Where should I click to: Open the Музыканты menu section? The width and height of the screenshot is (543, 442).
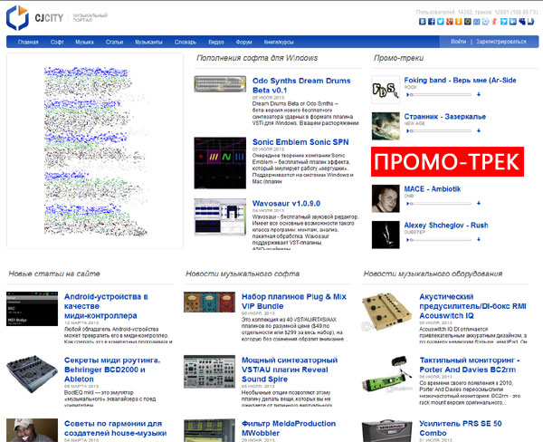coord(148,42)
